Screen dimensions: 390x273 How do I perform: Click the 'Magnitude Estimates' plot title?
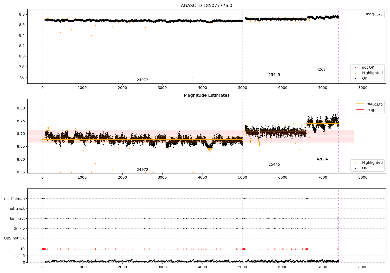[x=206, y=95]
